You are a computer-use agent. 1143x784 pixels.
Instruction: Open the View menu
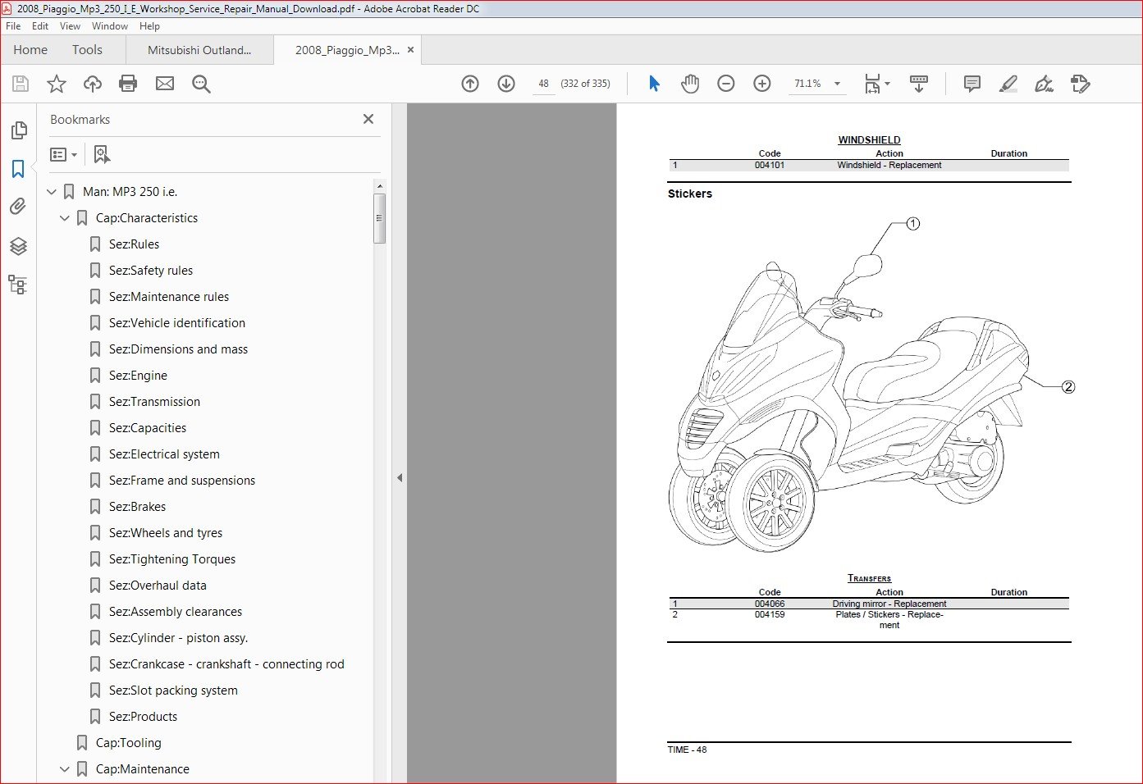[x=71, y=26]
